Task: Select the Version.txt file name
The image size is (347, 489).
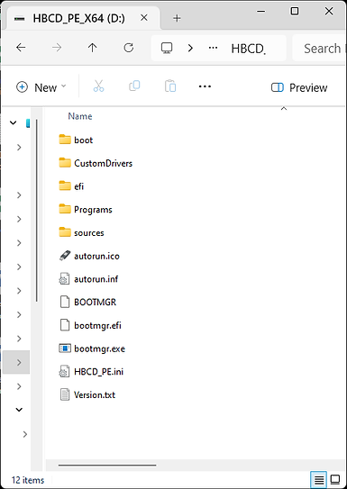Action: tap(95, 394)
